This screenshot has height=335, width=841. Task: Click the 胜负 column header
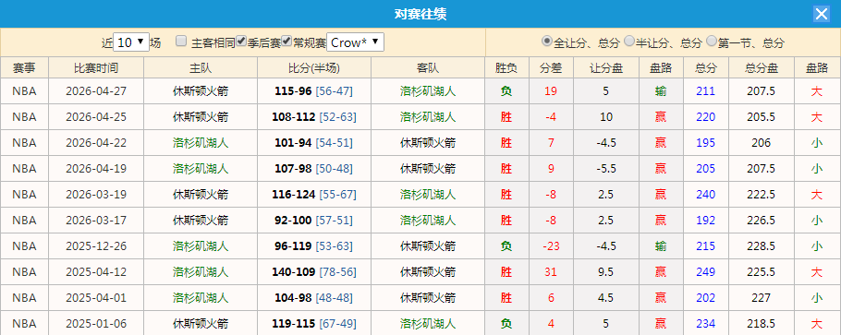(x=506, y=68)
